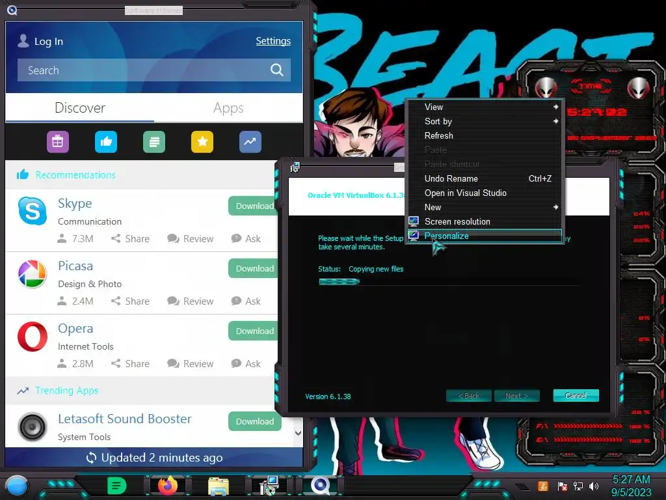666x500 pixels.
Task: Download Skype
Action: (x=254, y=206)
